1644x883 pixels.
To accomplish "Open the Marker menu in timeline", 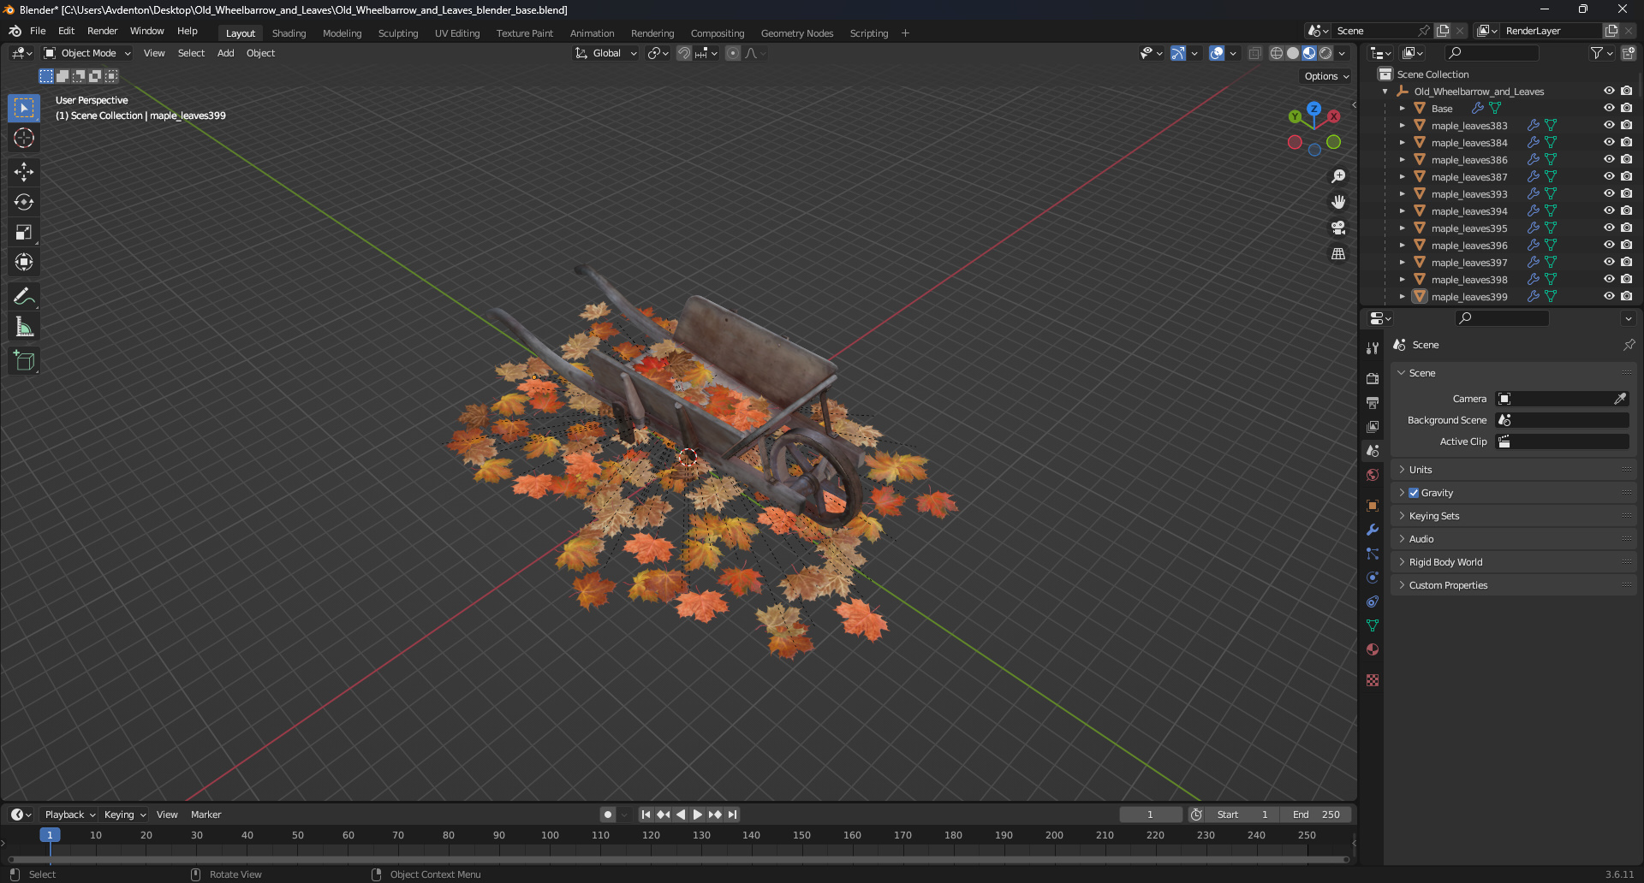I will (x=205, y=815).
